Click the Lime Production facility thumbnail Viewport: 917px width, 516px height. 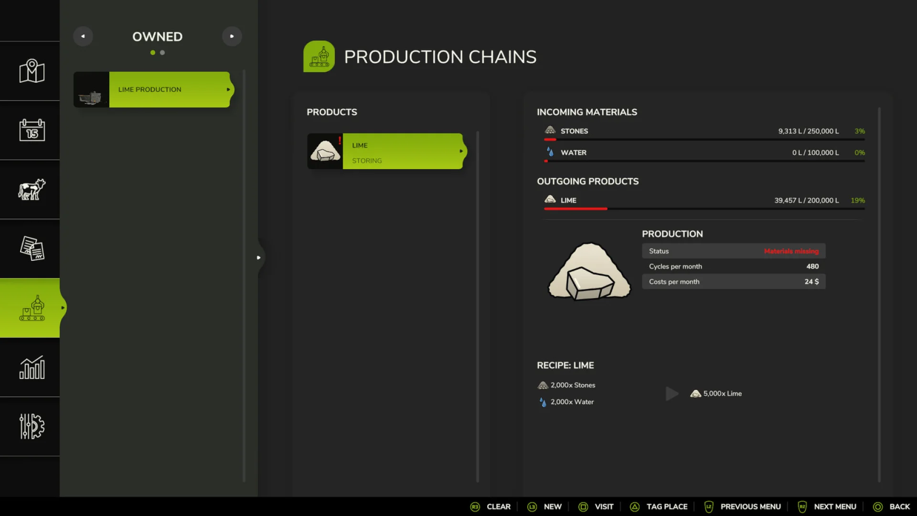click(x=92, y=89)
